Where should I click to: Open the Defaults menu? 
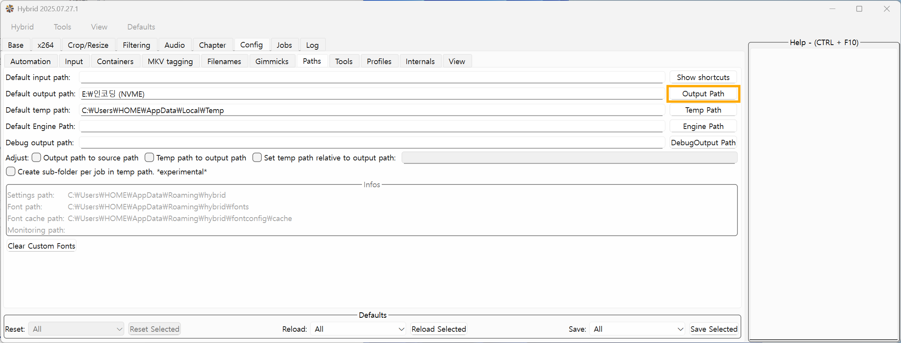pos(141,27)
